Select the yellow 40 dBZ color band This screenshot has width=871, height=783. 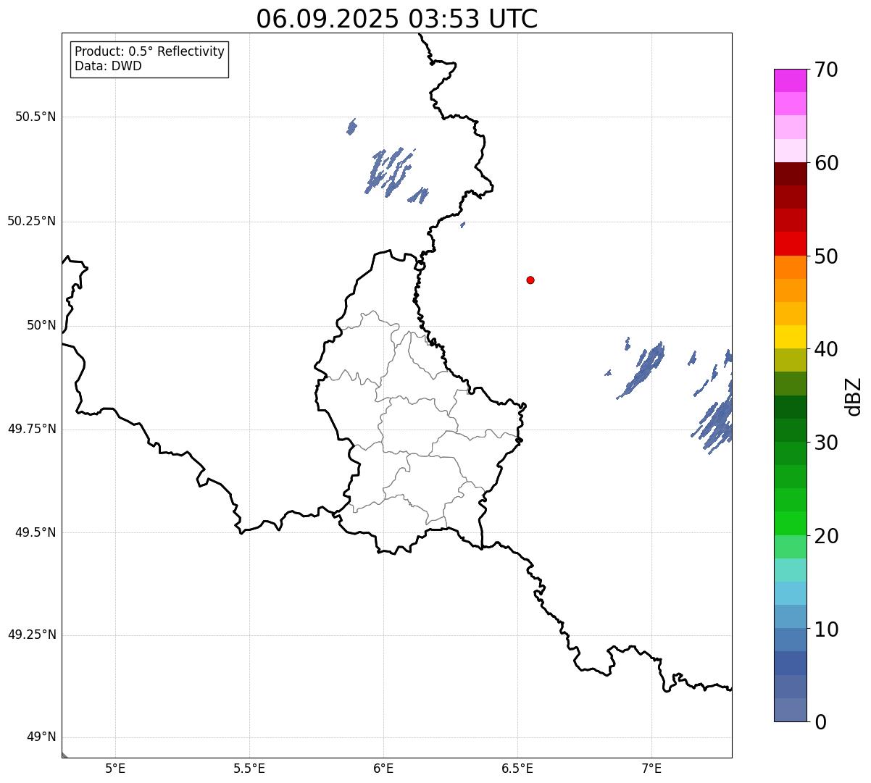click(790, 337)
